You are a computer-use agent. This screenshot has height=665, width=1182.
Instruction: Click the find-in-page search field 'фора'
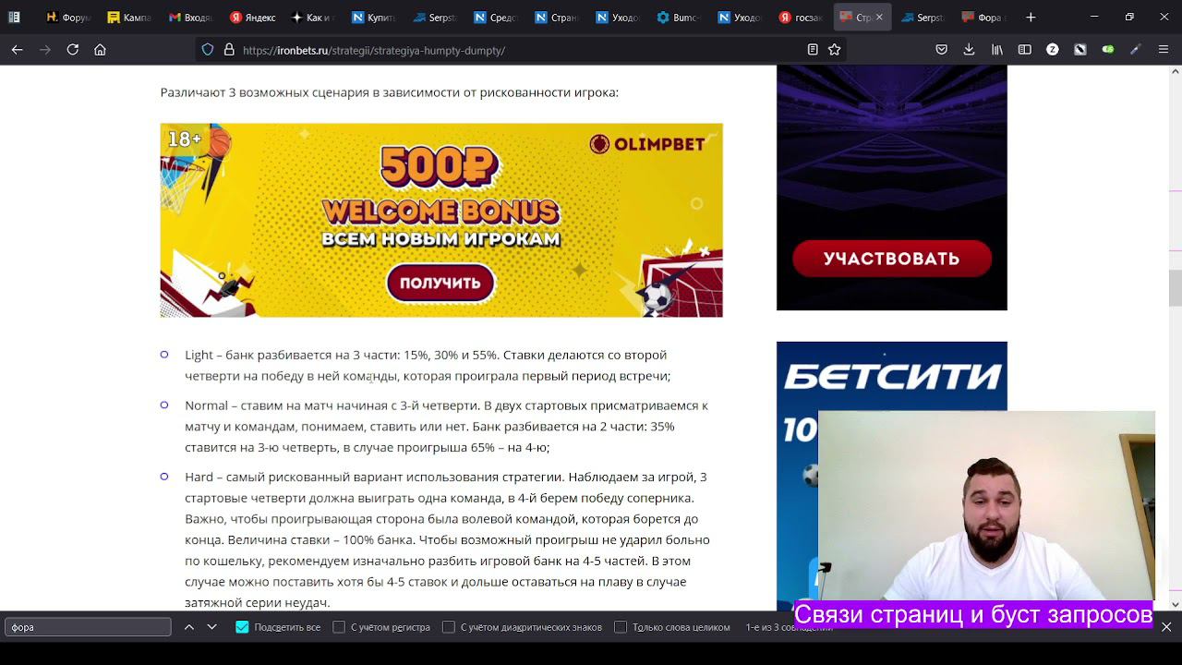pos(88,627)
